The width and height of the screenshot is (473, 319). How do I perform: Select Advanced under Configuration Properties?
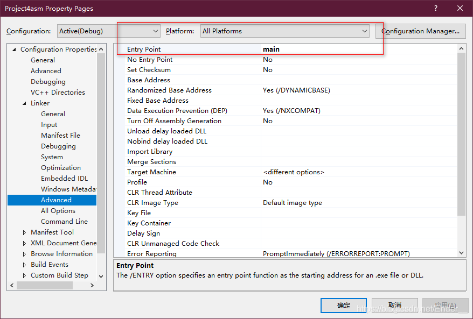pos(46,71)
